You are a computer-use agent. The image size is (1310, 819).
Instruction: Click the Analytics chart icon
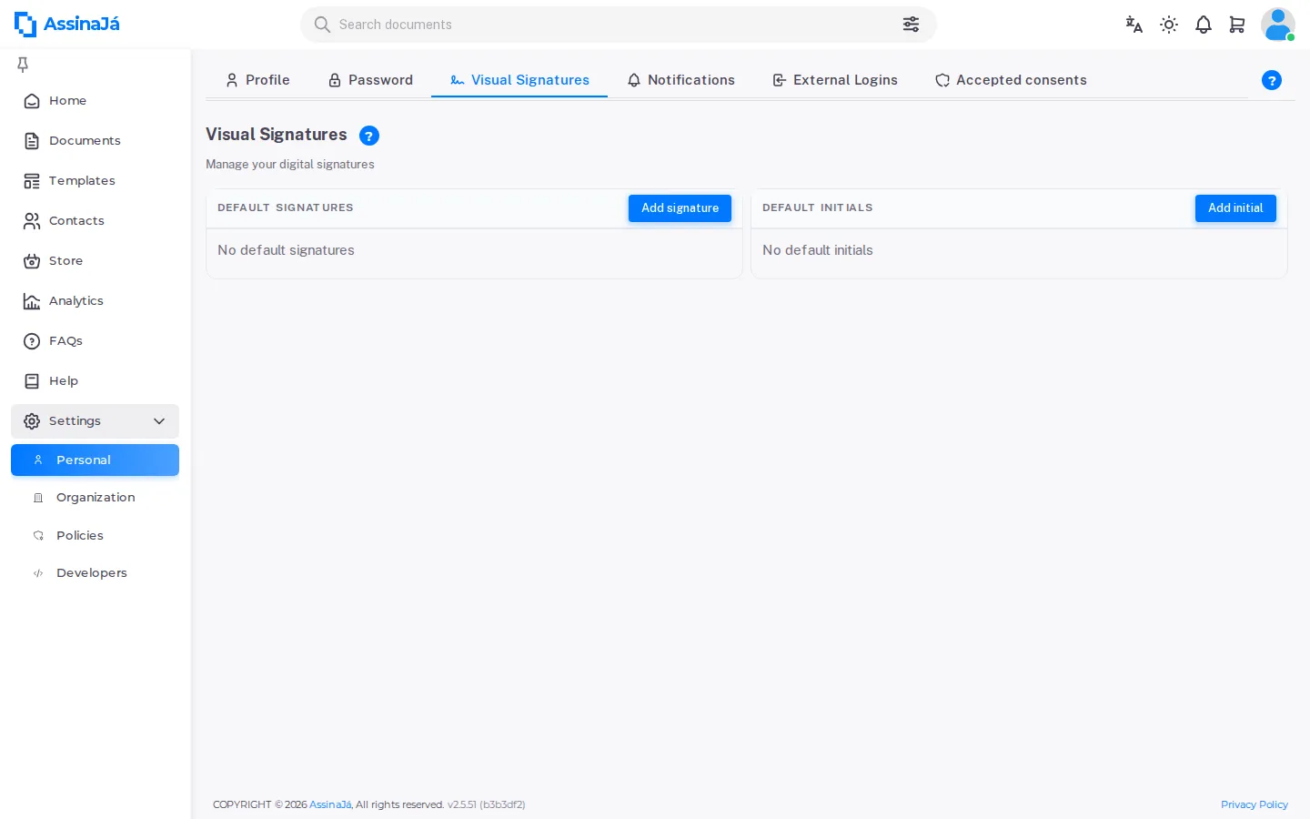pyautogui.click(x=32, y=301)
